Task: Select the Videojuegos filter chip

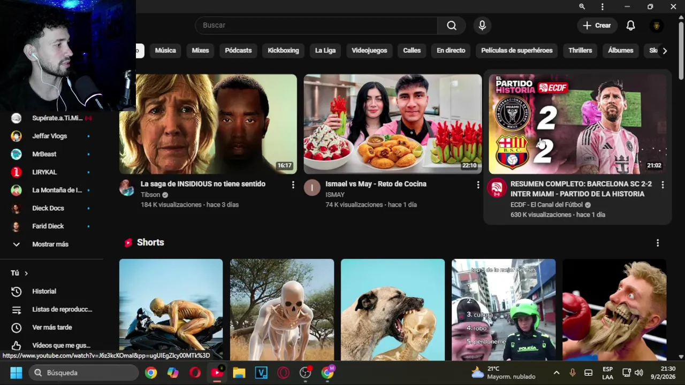Action: point(369,50)
